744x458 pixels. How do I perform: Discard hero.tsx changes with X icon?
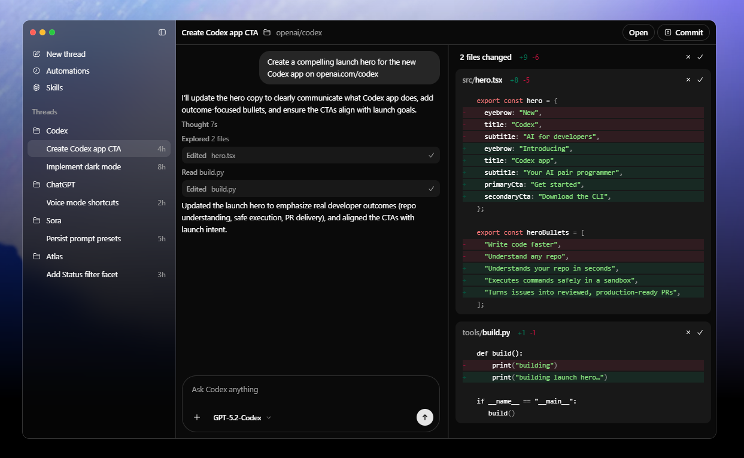[688, 80]
